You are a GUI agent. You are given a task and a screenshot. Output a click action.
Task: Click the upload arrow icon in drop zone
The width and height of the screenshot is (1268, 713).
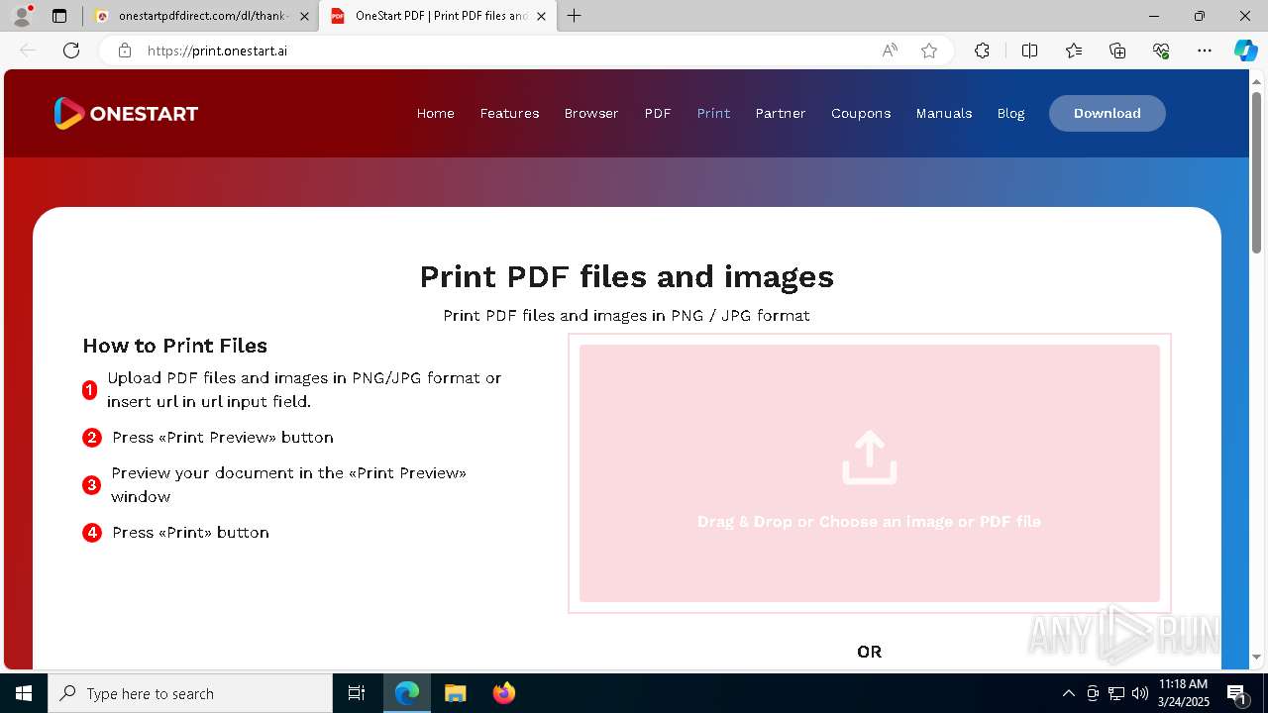pyautogui.click(x=869, y=457)
